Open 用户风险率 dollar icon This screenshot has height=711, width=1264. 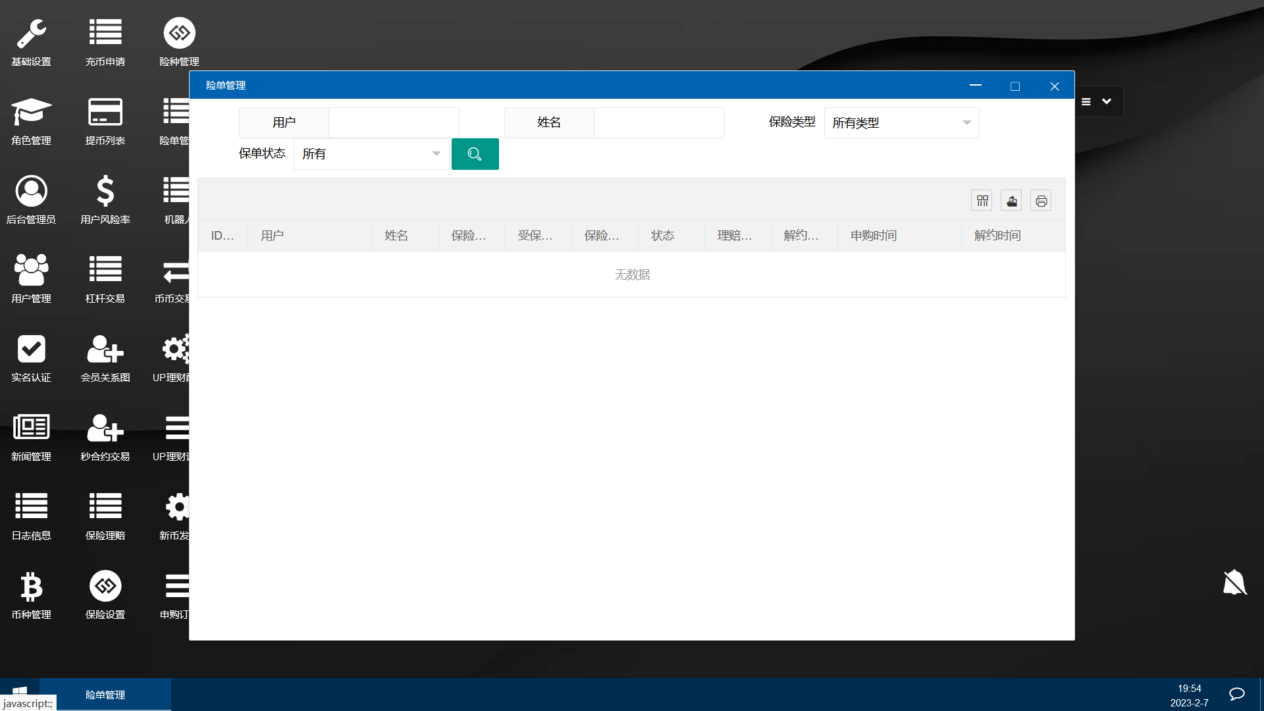pyautogui.click(x=105, y=192)
